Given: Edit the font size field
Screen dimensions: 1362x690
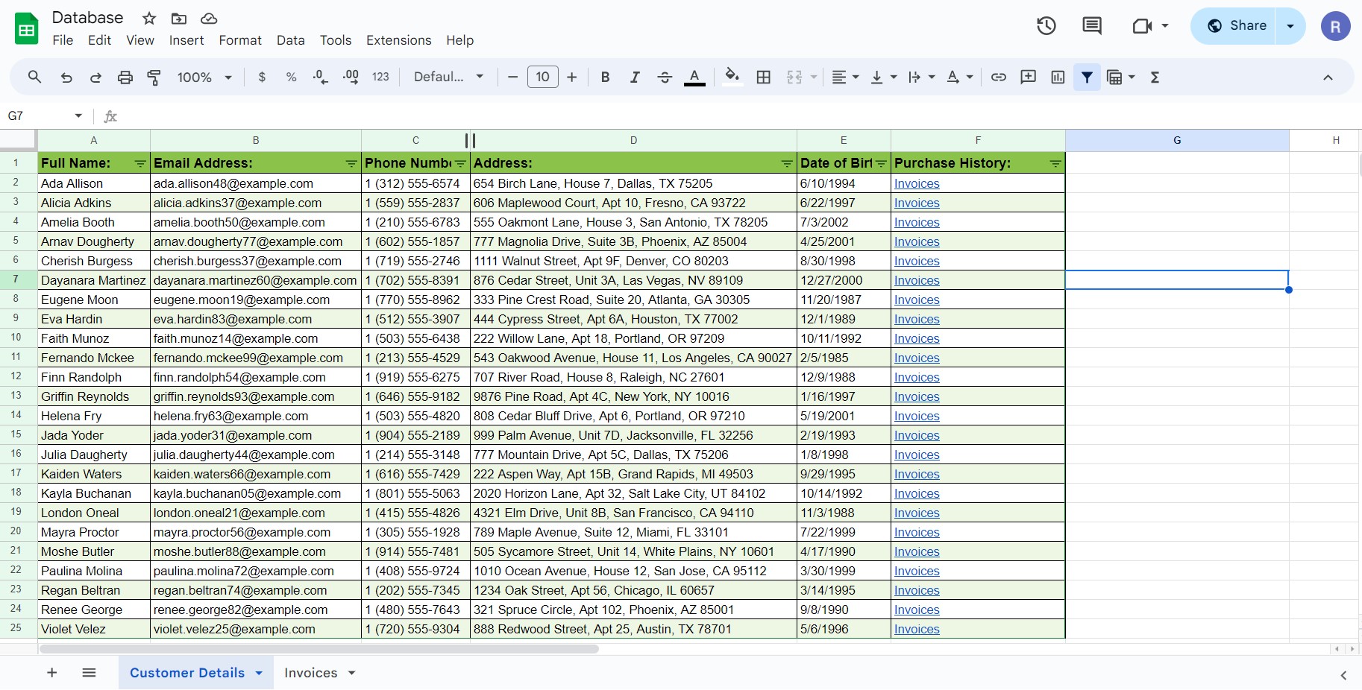Looking at the screenshot, I should [x=542, y=77].
